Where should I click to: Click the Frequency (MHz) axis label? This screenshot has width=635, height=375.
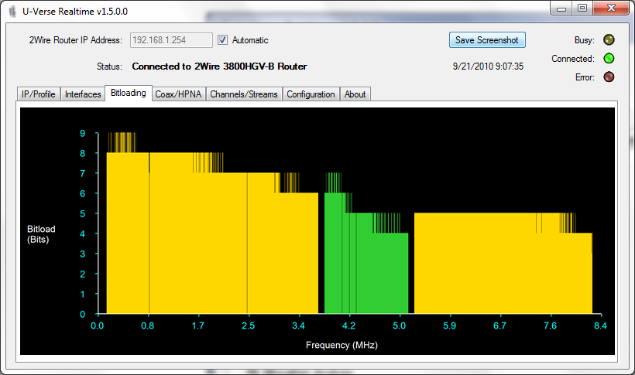pyautogui.click(x=342, y=345)
